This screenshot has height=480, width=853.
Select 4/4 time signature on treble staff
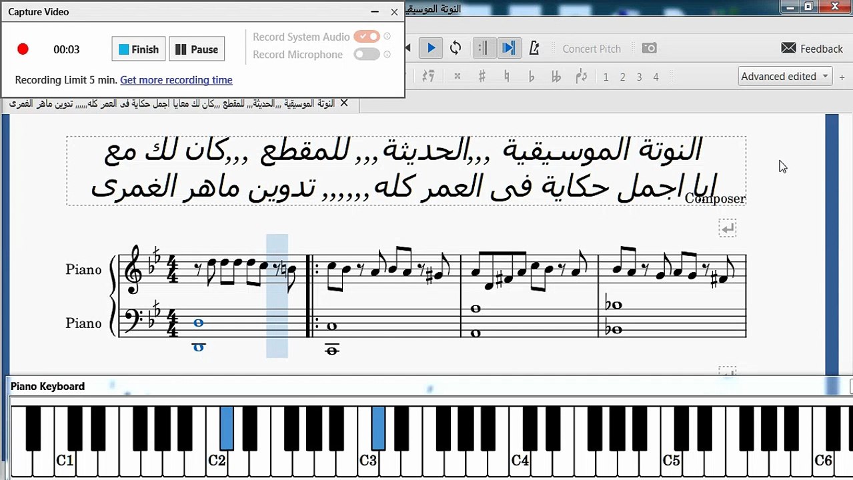[172, 269]
